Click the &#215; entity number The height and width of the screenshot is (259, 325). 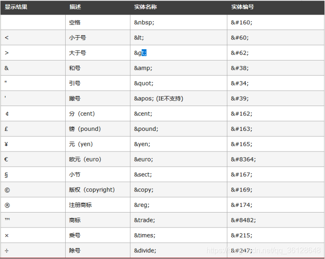pyautogui.click(x=242, y=236)
